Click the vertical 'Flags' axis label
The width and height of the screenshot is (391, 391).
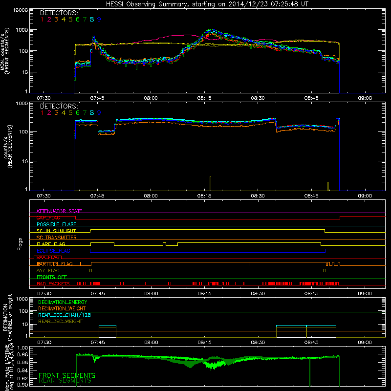click(20, 244)
